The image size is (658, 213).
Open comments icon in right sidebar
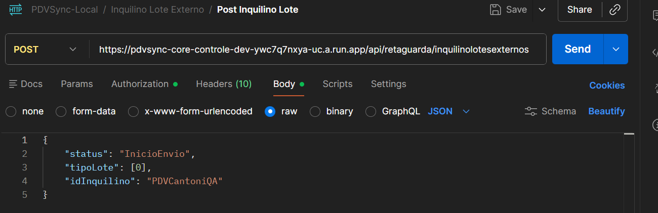pos(654,16)
